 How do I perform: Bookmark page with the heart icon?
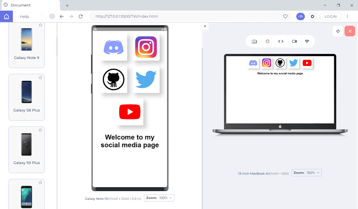tap(285, 16)
